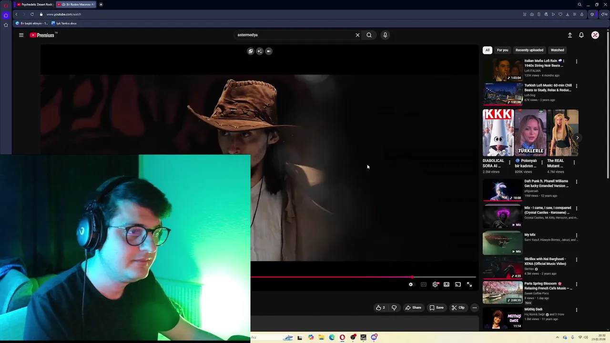
Task: Add page to favorites heart icon
Action: pyautogui.click(x=560, y=14)
